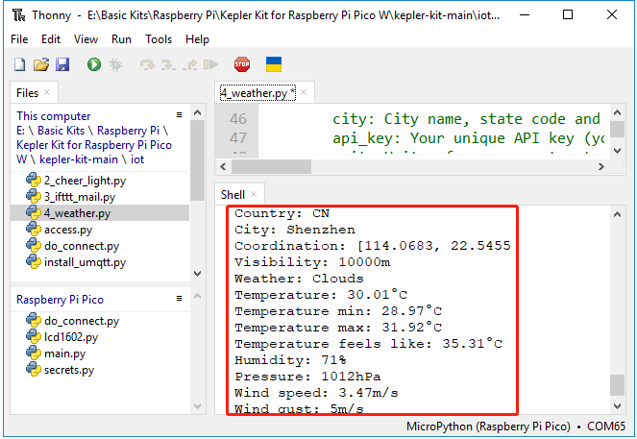Stop the backend with the red STOP icon
This screenshot has height=439, width=637.
pos(242,64)
